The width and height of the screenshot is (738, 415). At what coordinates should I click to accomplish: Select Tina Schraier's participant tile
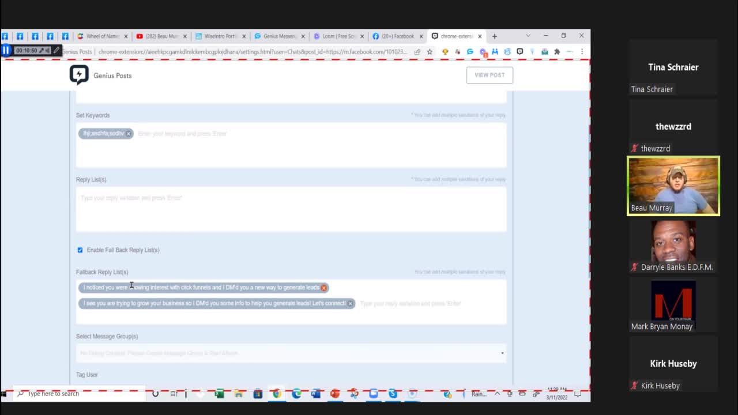tap(673, 67)
